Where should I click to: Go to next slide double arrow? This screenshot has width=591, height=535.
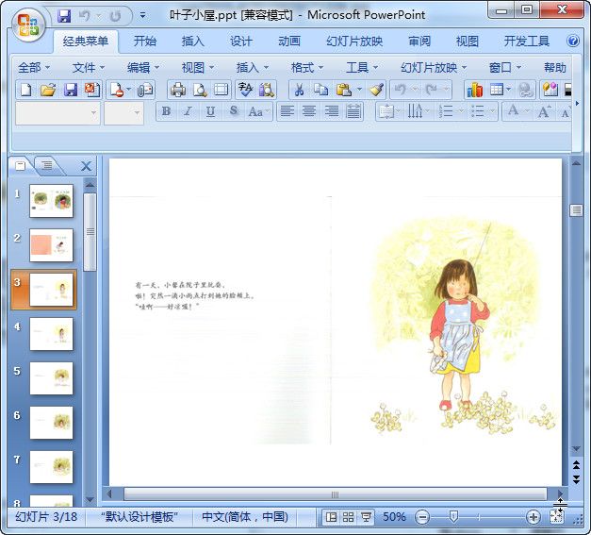click(x=576, y=479)
